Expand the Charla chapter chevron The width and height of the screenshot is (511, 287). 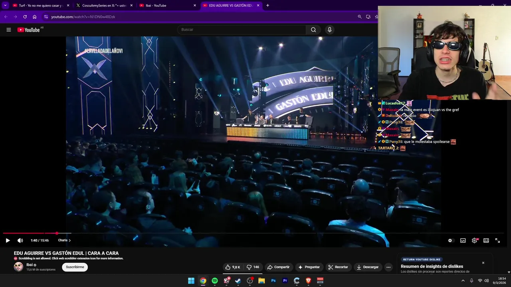coord(70,240)
